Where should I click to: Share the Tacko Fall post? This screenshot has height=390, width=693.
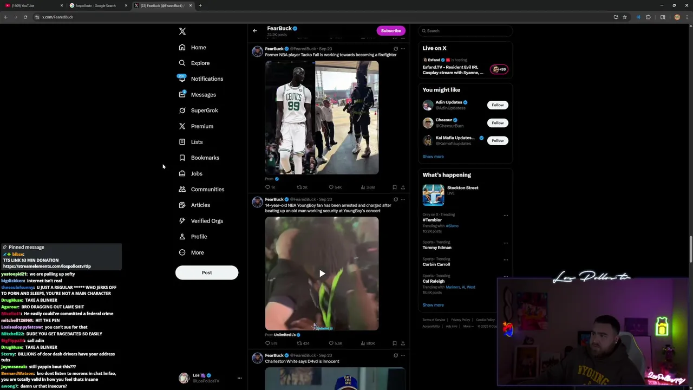pos(403,187)
